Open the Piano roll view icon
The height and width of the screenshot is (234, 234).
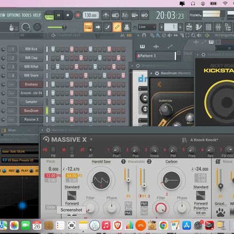pyautogui.click(x=199, y=27)
